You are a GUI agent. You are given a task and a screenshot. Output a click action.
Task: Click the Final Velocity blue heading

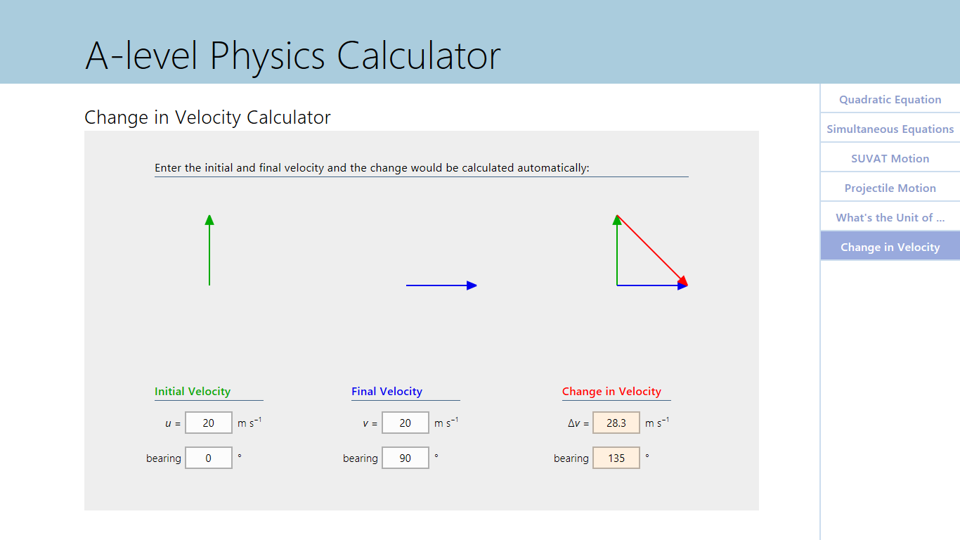tap(387, 392)
